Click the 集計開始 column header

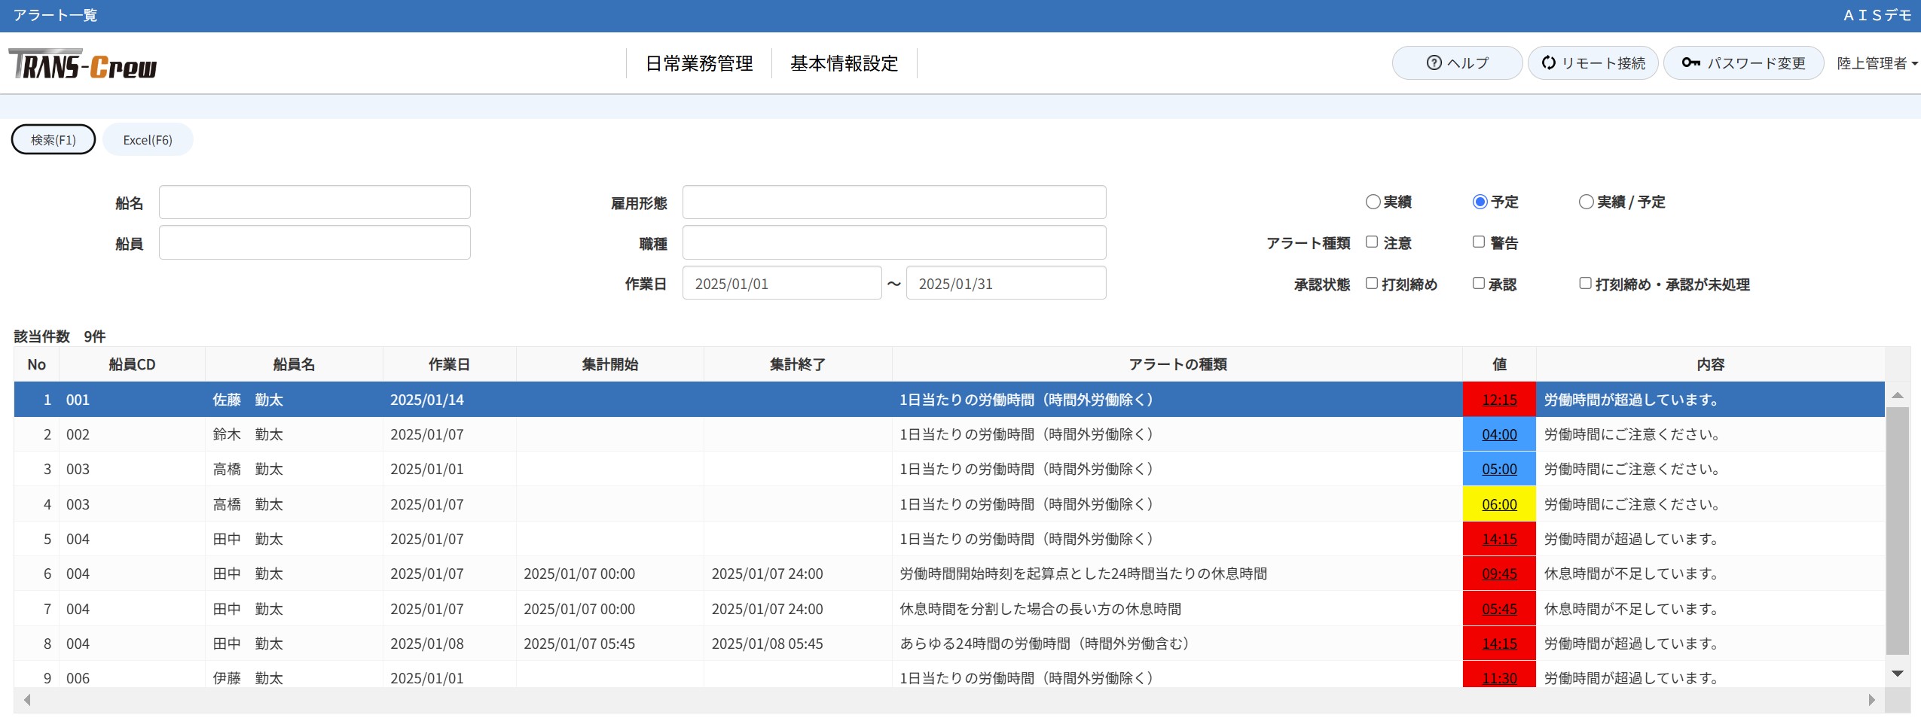point(609,364)
